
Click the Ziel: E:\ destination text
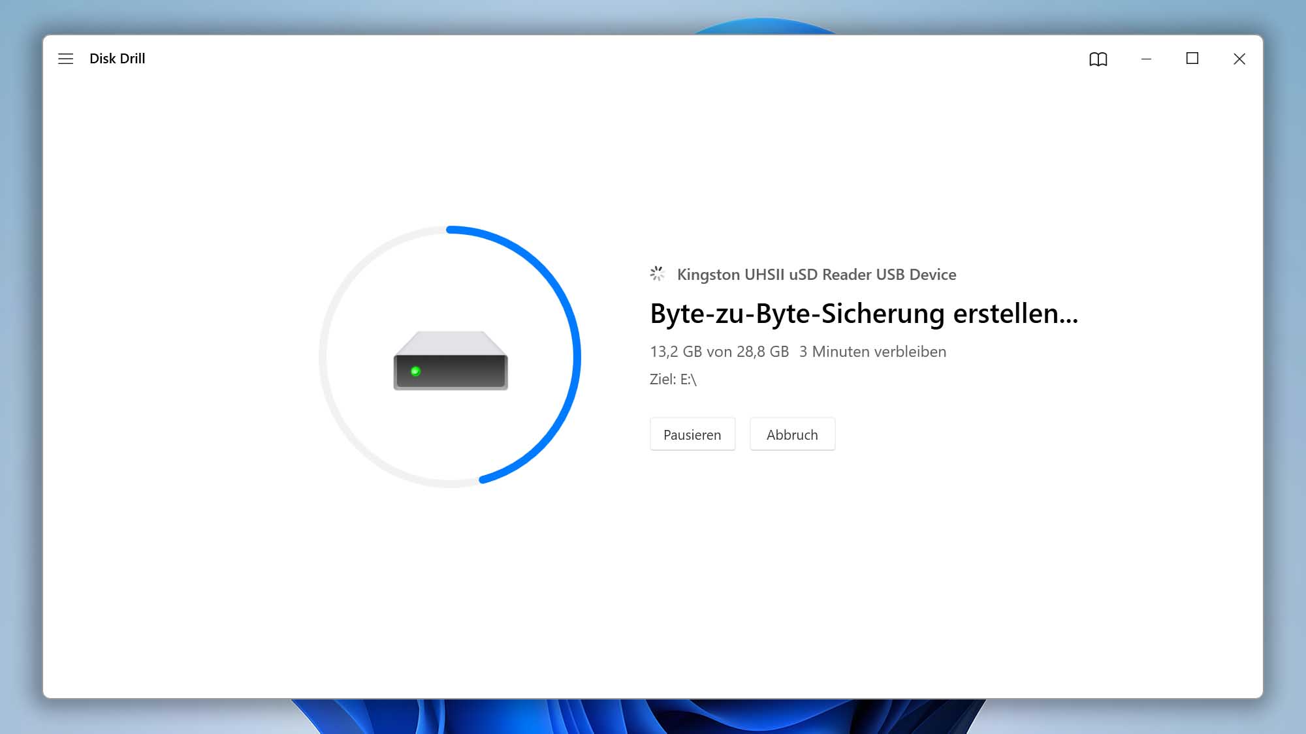pos(673,379)
